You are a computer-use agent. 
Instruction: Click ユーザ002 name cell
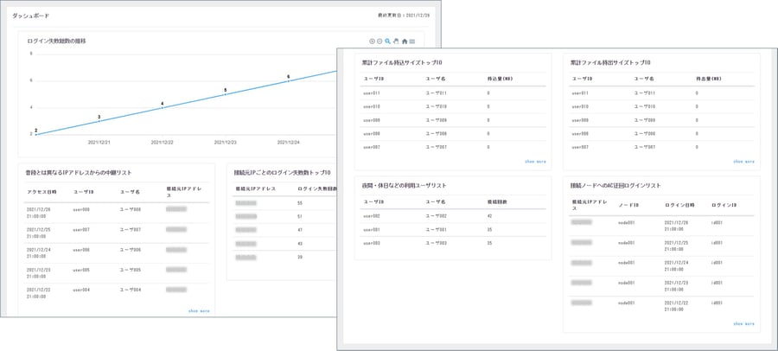click(437, 216)
